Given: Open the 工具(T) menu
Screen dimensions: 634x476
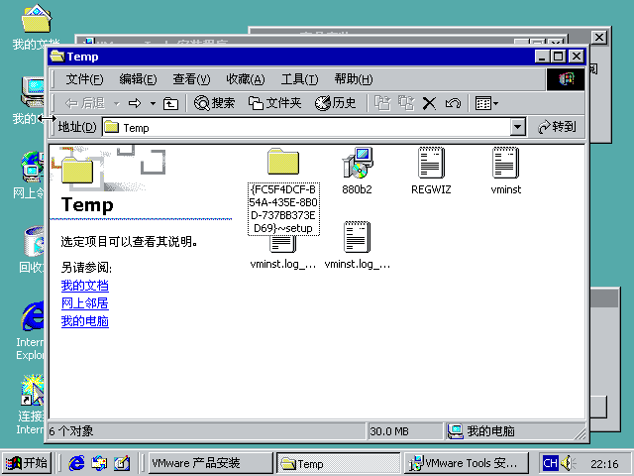Looking at the screenshot, I should coord(299,79).
